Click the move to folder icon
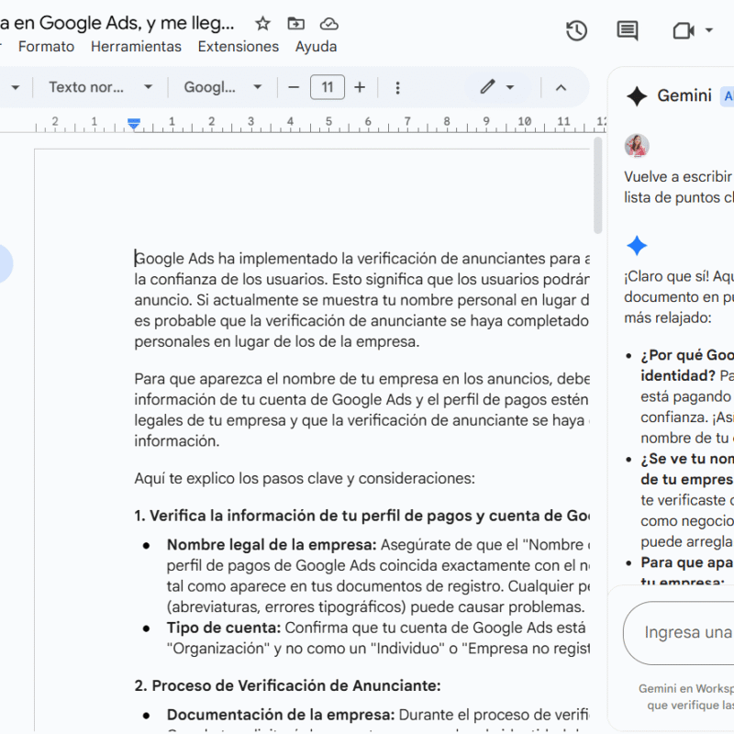 pos(295,24)
